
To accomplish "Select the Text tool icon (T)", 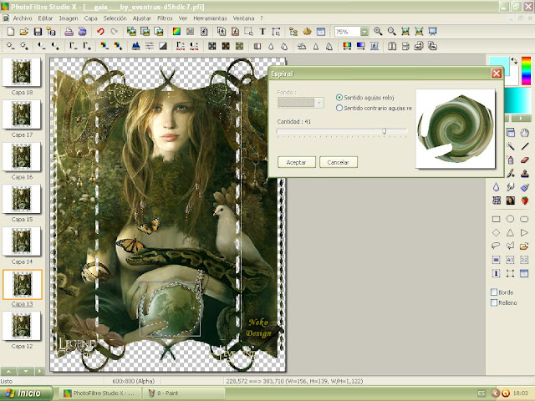I will click(262, 32).
